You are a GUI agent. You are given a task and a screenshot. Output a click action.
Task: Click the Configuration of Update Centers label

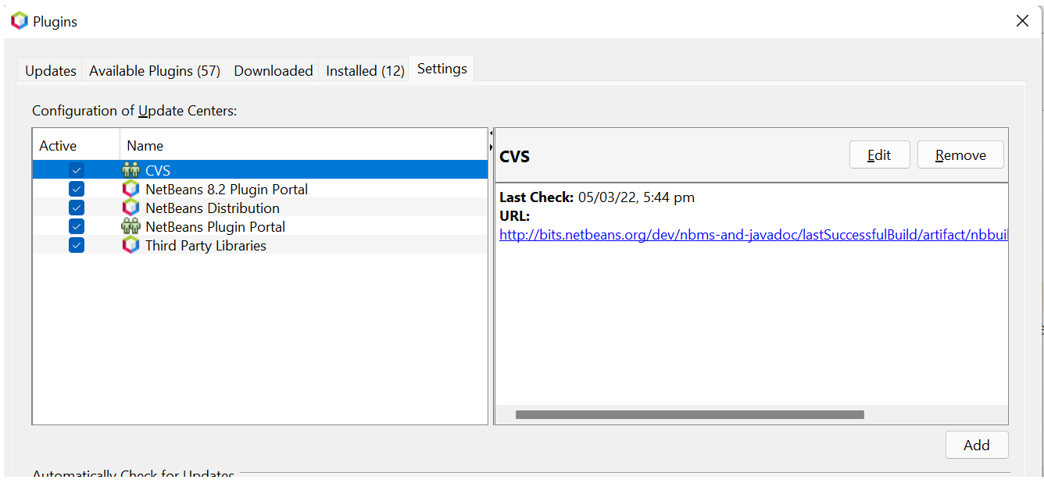(x=134, y=111)
